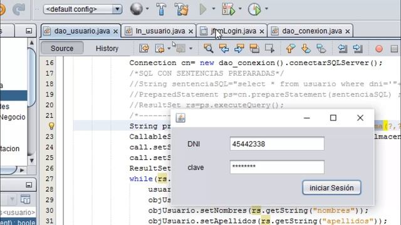Click line number 16 in the gutter
Screen dimensions: 401x225
49,62
